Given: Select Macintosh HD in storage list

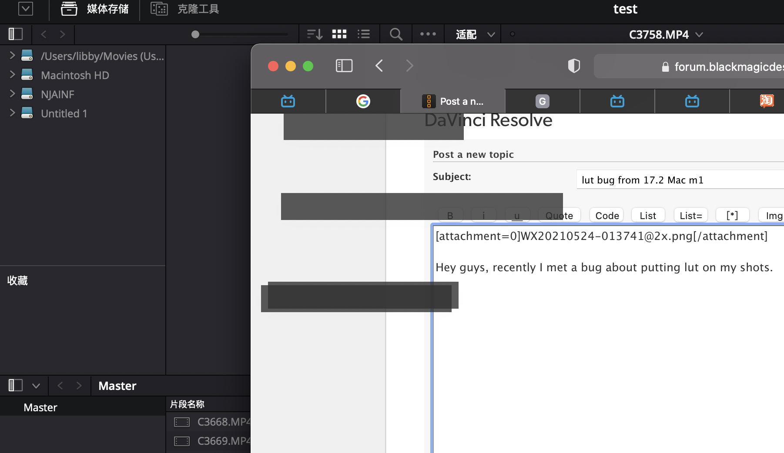Looking at the screenshot, I should point(75,75).
